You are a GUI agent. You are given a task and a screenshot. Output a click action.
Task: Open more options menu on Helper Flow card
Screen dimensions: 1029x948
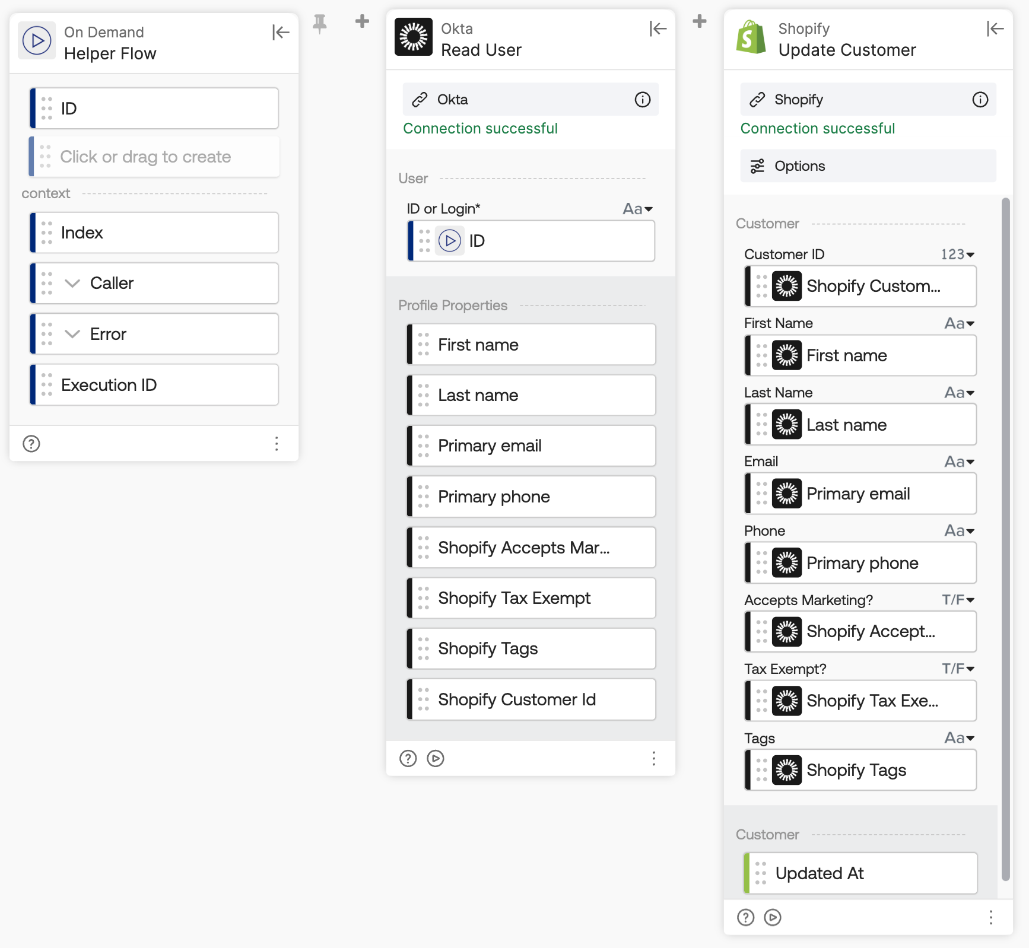tap(277, 444)
